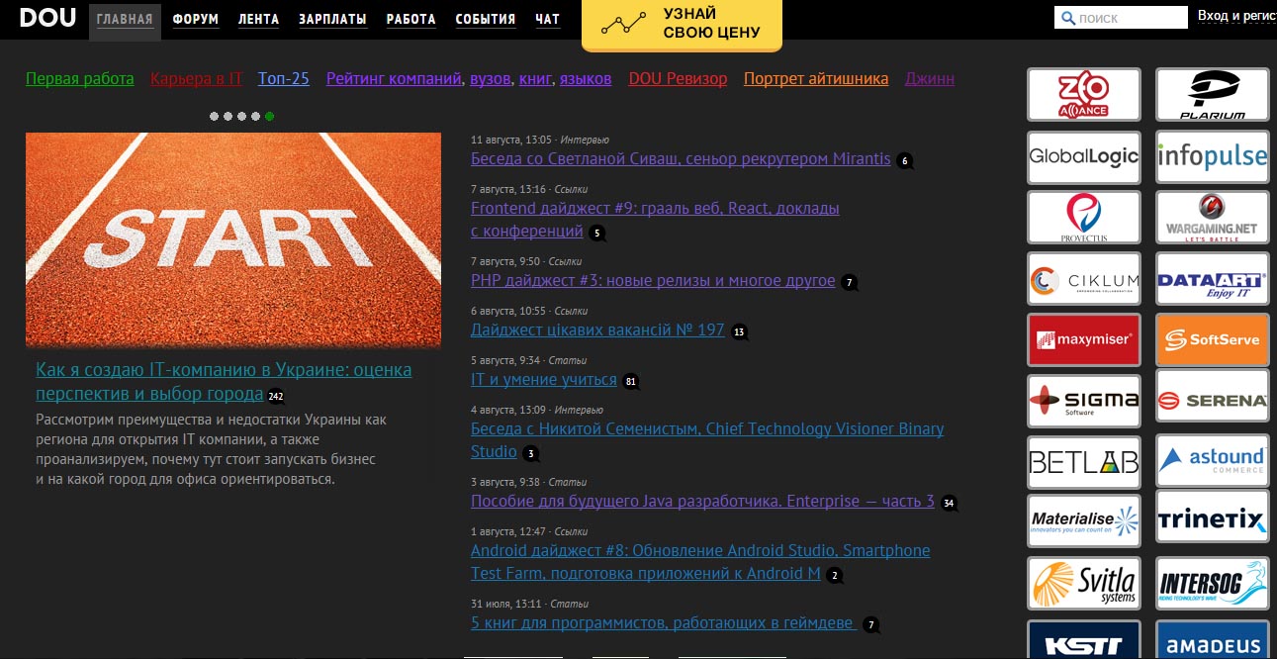
Task: Open the ЧАТ navigation item
Action: tap(547, 20)
